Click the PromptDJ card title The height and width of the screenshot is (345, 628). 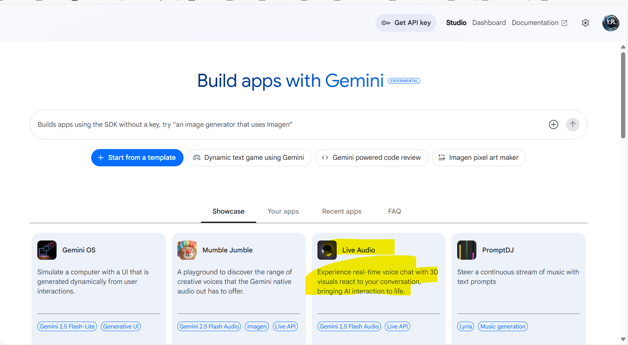[x=498, y=250]
